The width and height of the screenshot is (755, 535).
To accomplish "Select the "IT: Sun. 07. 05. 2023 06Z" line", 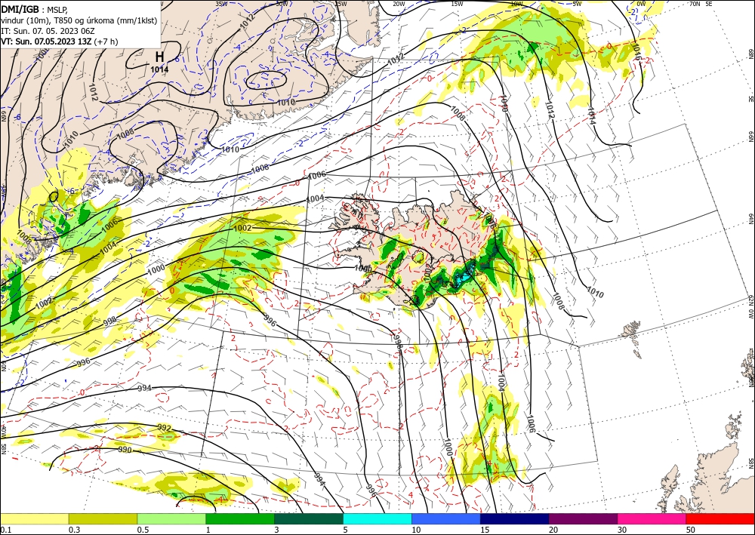I will click(48, 31).
